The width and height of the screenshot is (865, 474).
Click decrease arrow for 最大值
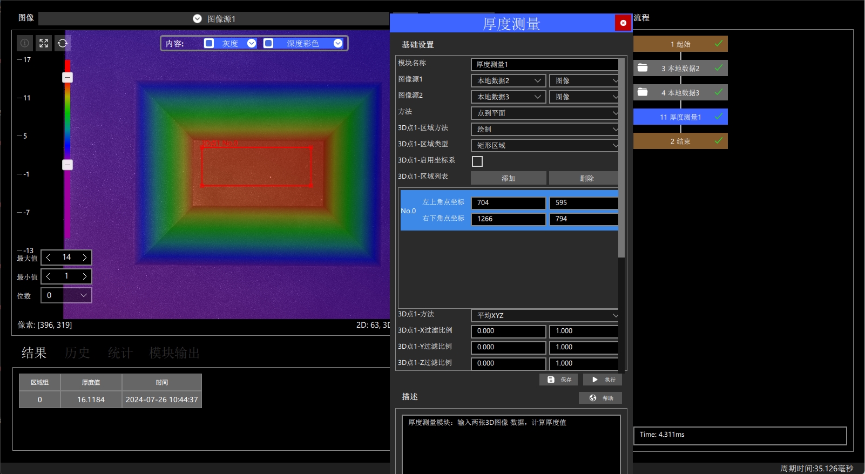point(48,258)
